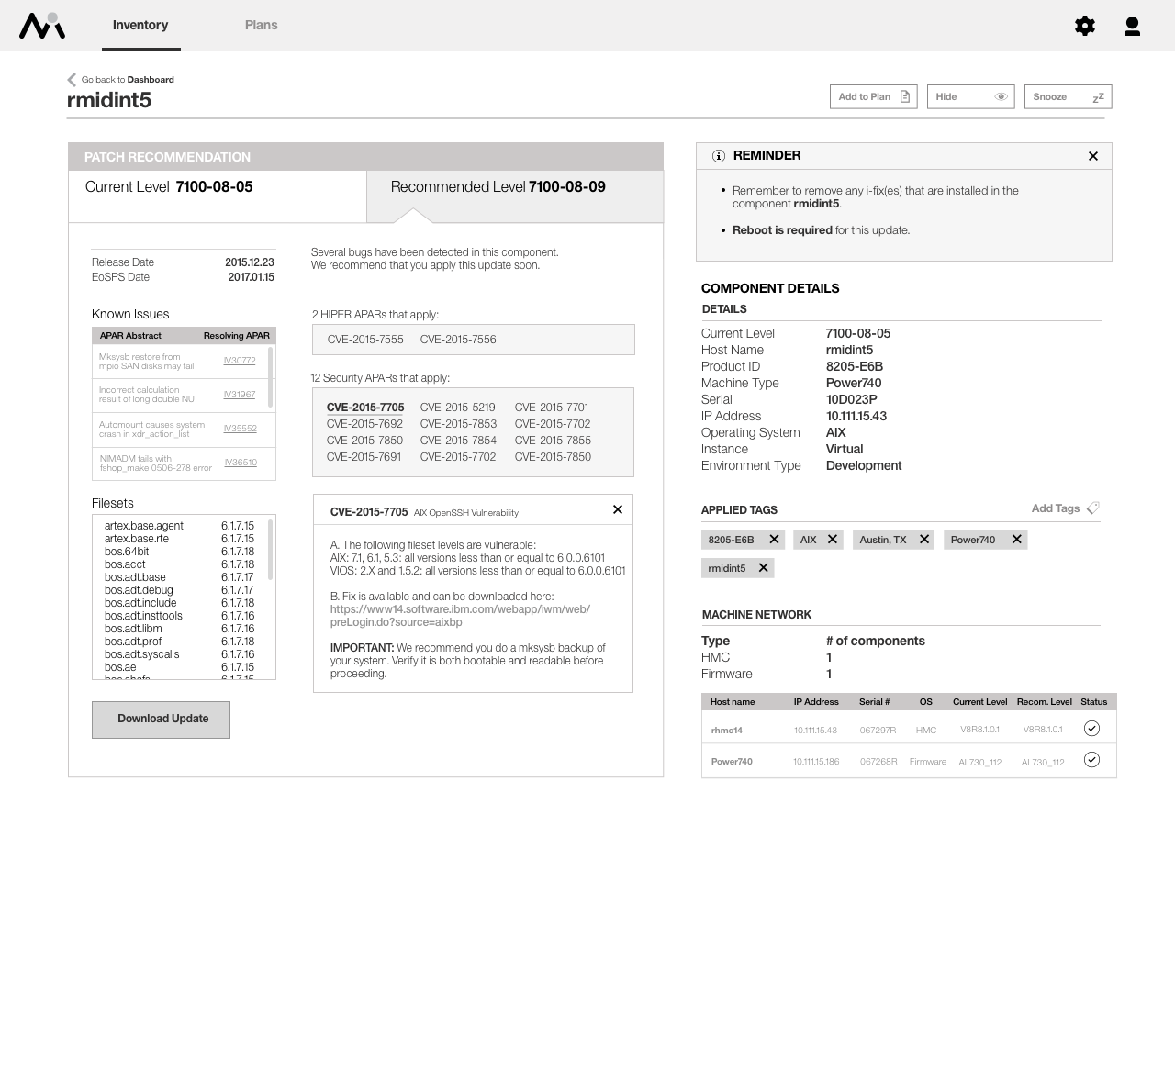Click Host name column header
The width and height of the screenshot is (1175, 1083).
(733, 702)
